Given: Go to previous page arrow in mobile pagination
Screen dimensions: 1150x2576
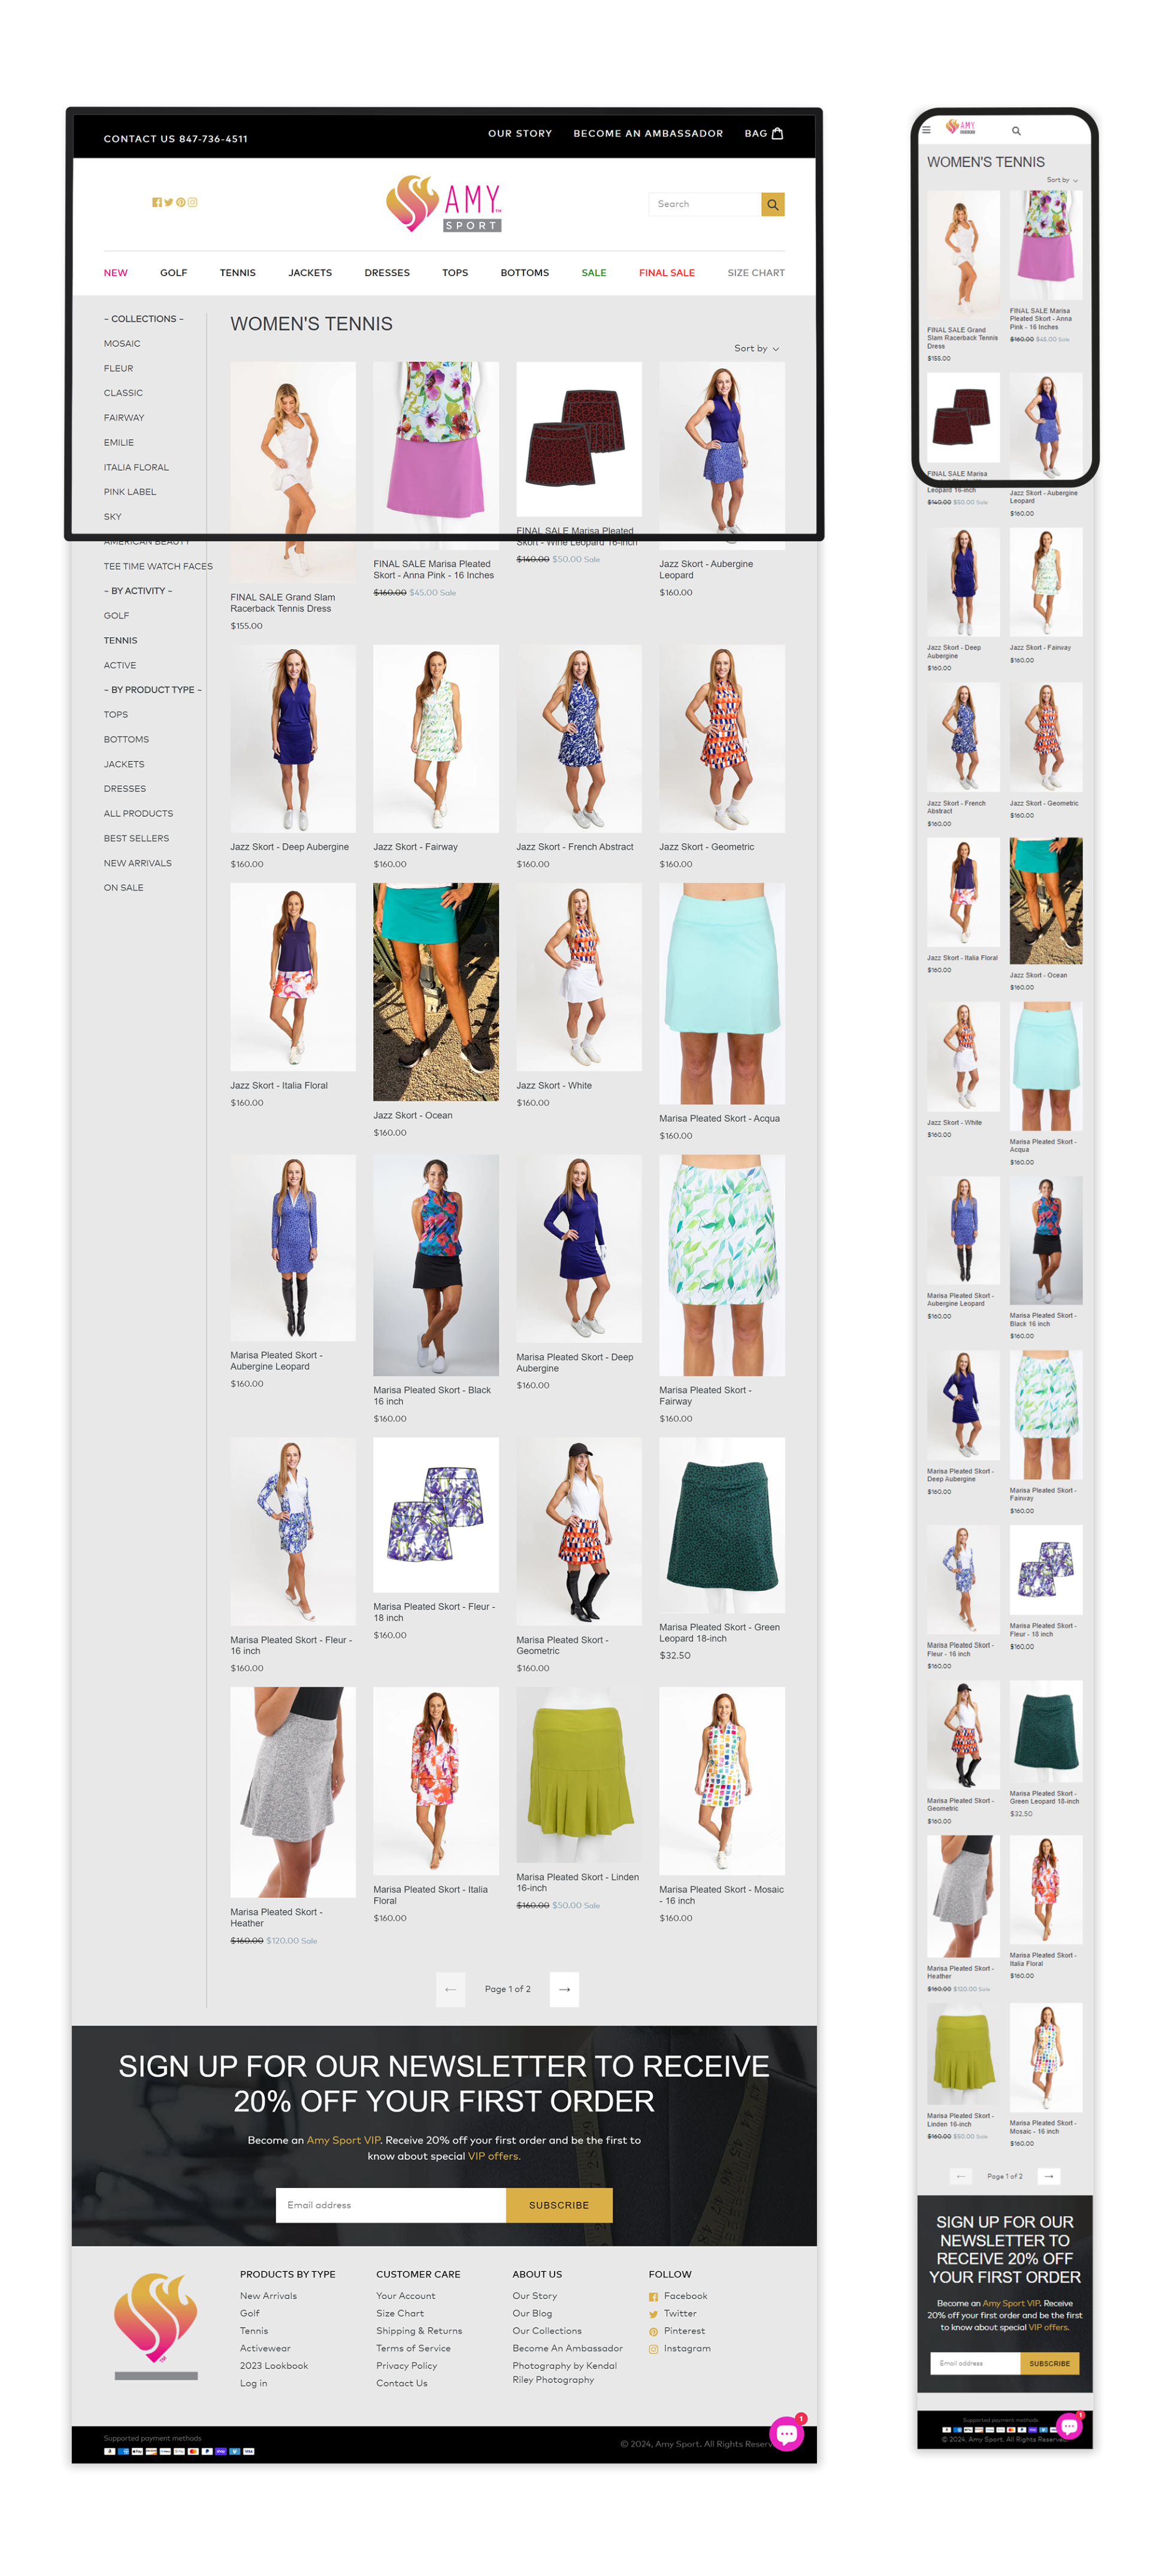Looking at the screenshot, I should point(960,2176).
